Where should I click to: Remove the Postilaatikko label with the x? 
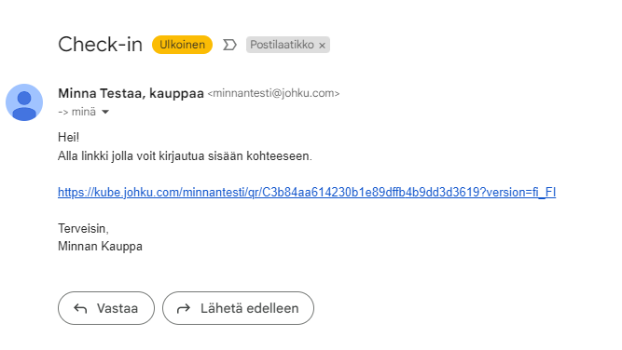(x=322, y=46)
